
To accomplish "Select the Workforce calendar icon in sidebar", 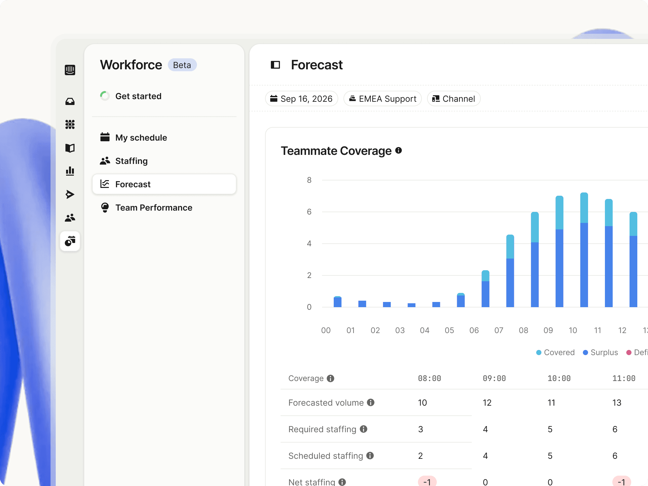I will (70, 241).
